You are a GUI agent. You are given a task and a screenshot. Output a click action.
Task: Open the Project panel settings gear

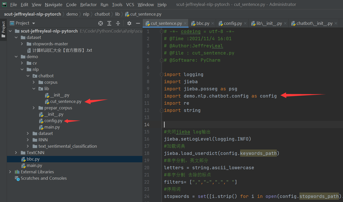(129, 23)
